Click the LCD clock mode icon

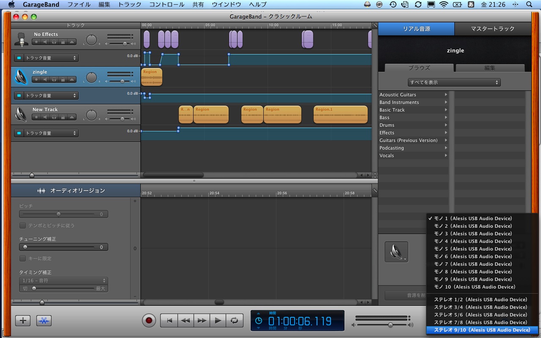tap(258, 321)
